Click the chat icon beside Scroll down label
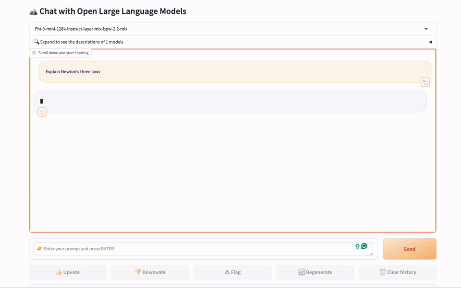 point(34,53)
